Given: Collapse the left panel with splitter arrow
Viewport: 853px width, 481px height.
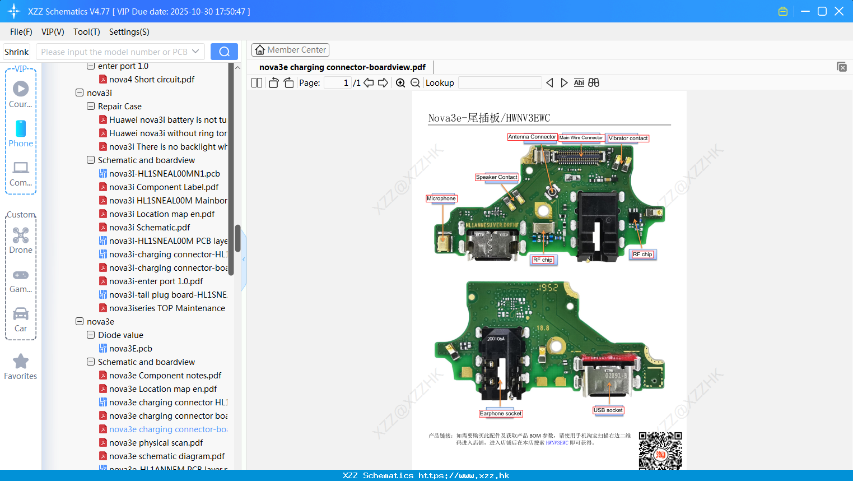Looking at the screenshot, I should [x=244, y=260].
